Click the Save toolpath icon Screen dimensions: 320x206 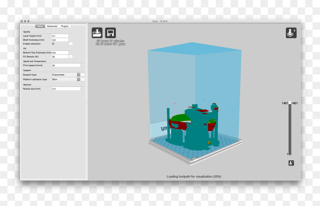point(111,33)
